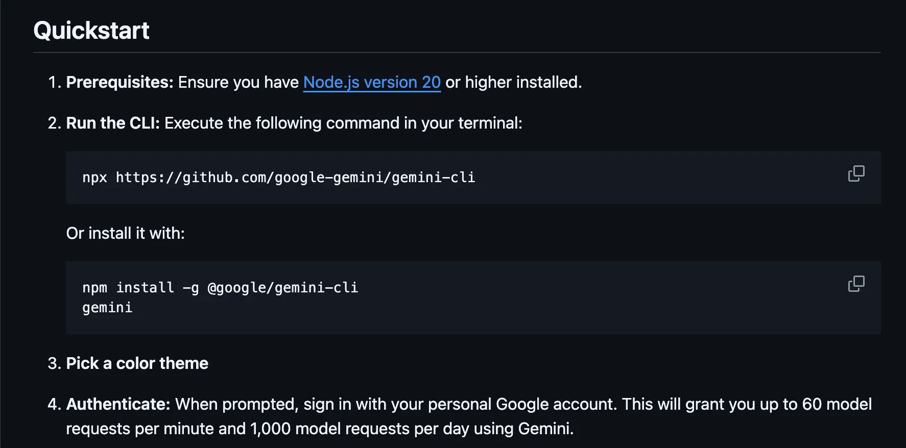Copy the npm install command block
906x448 pixels.
click(x=856, y=284)
